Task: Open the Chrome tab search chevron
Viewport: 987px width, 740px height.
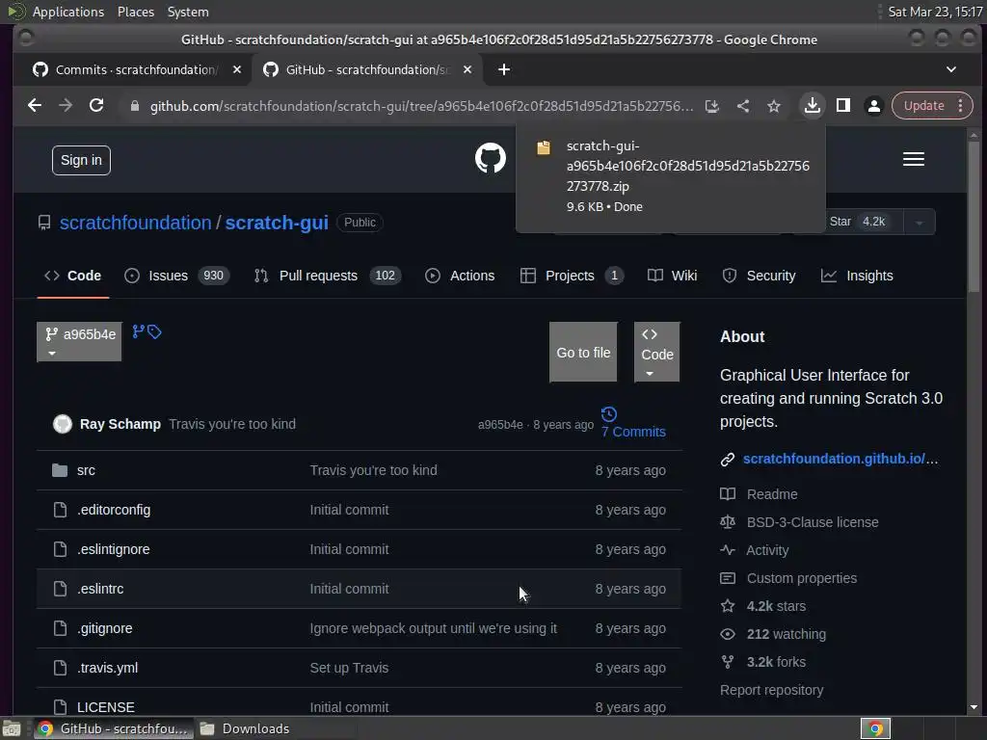Action: [951, 69]
